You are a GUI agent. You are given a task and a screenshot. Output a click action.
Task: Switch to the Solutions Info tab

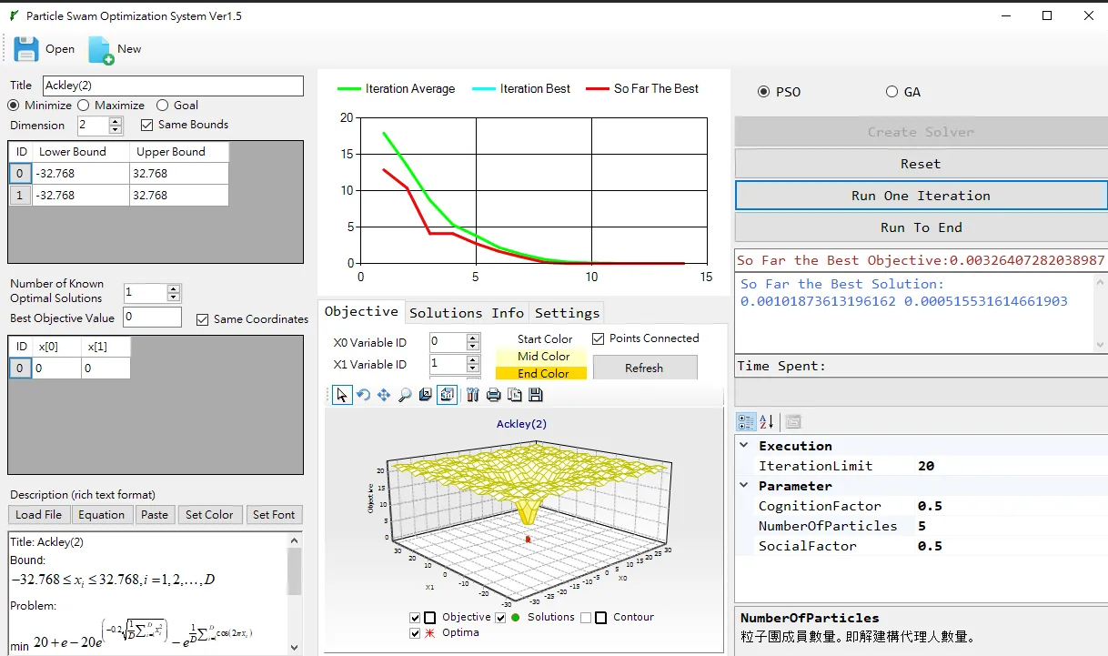467,313
